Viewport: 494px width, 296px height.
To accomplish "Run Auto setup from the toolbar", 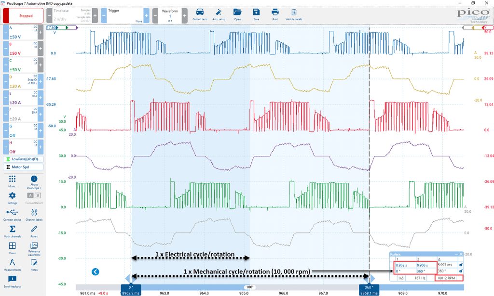I will 219,14.
